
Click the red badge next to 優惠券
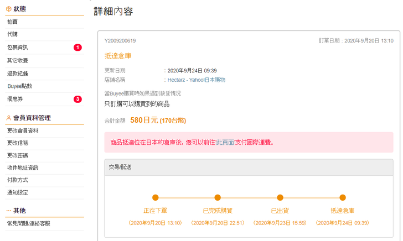coord(77,99)
